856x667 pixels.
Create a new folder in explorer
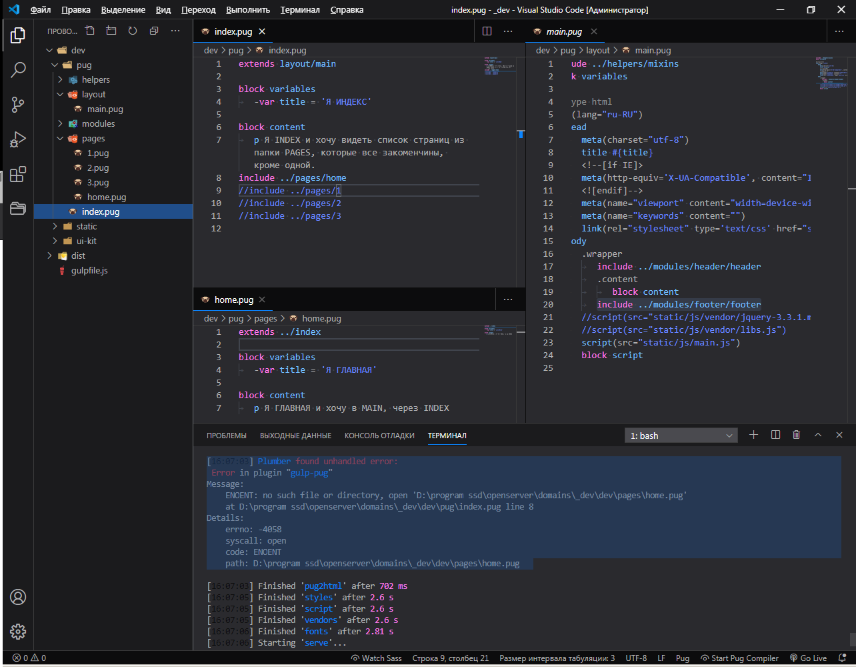(x=111, y=31)
